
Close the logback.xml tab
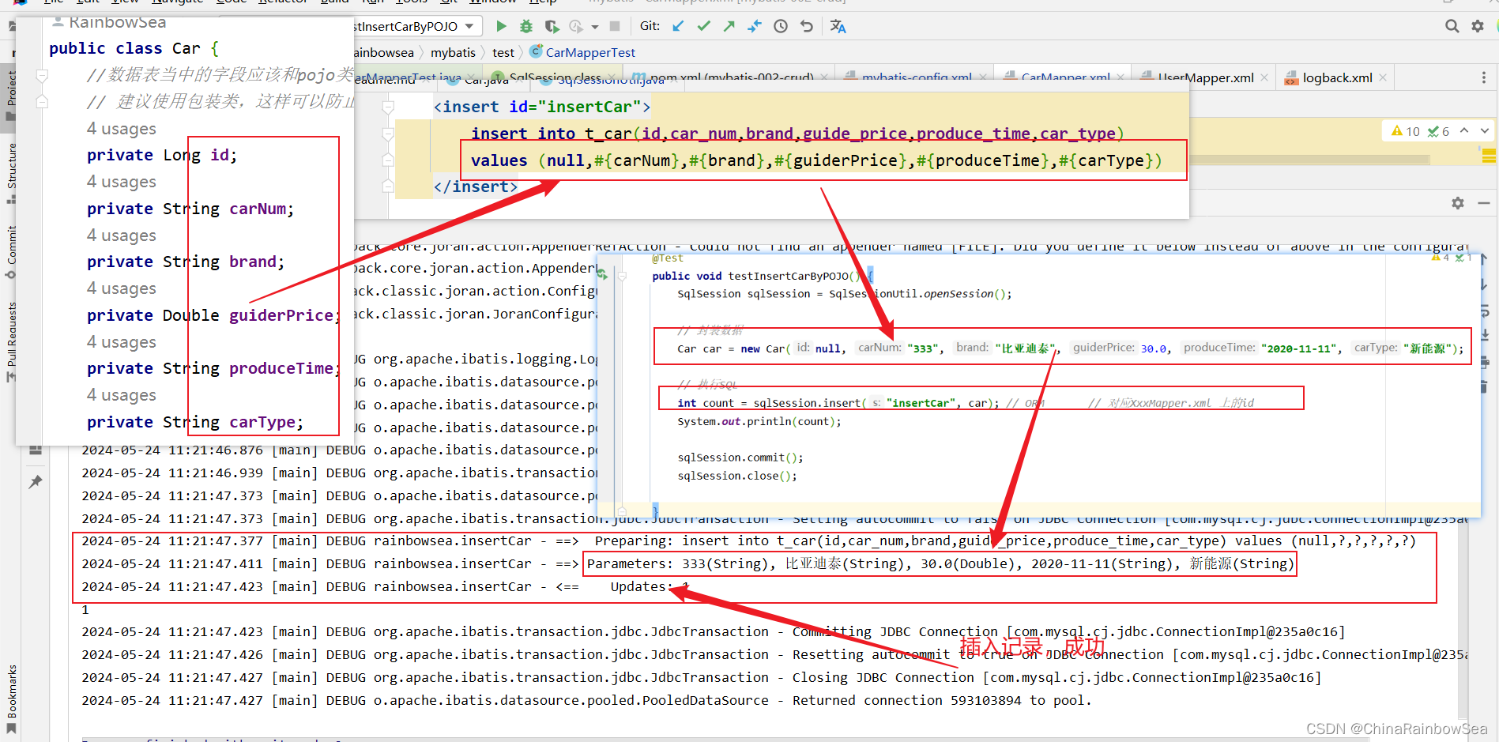pos(1383,77)
